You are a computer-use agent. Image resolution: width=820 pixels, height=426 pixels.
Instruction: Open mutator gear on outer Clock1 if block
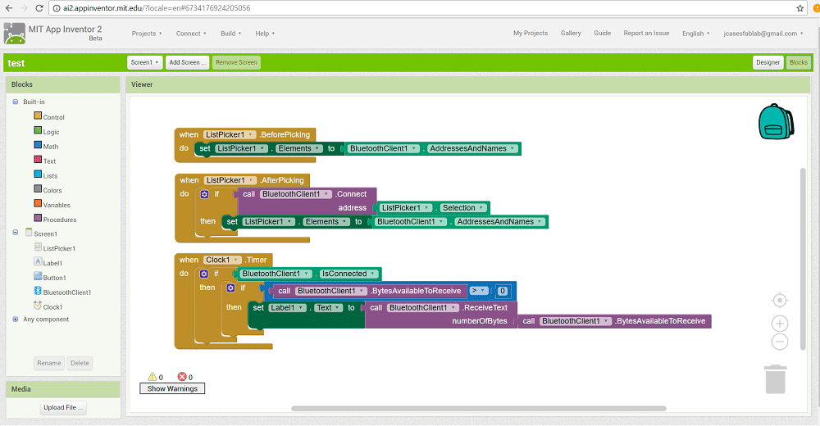tap(204, 274)
